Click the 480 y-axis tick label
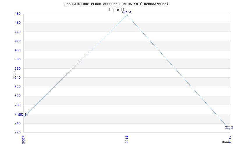The height and width of the screenshot is (145, 233). pyautogui.click(x=17, y=14)
